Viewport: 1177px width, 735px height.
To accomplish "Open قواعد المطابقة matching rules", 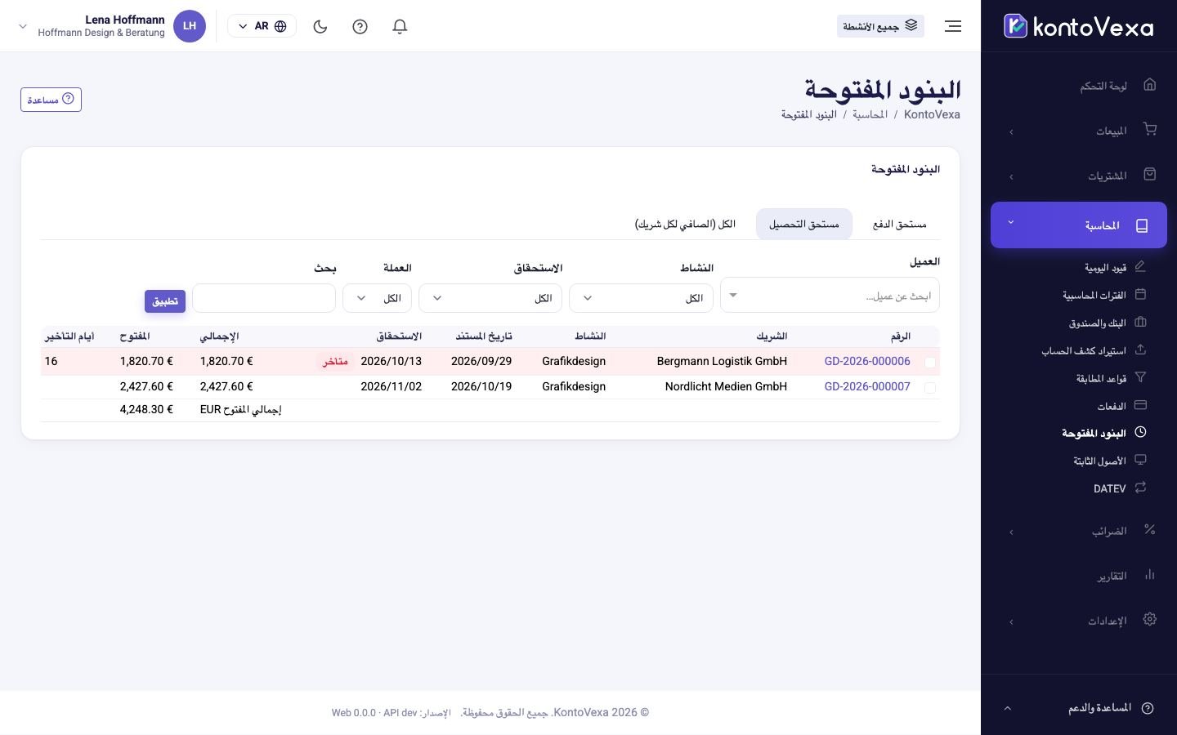I will [1111, 378].
